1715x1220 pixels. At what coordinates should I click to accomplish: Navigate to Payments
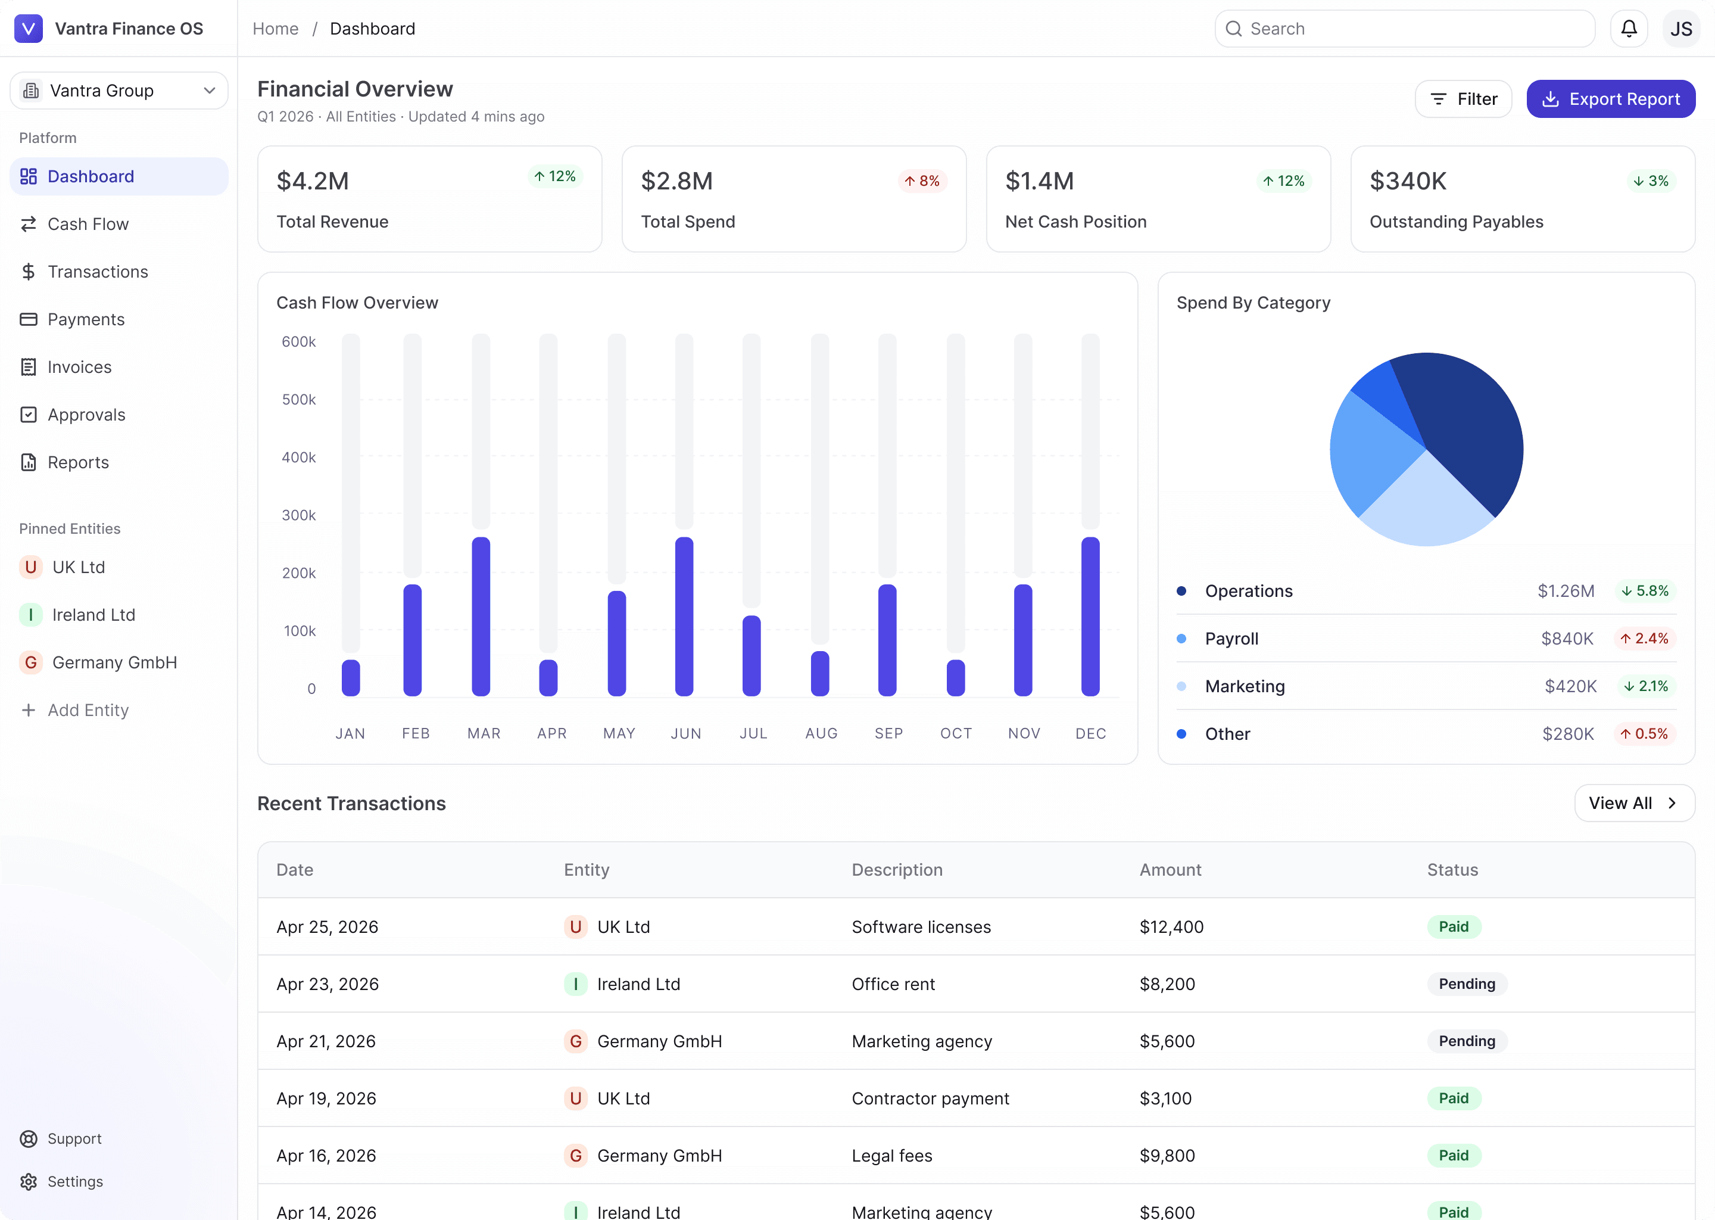[119, 319]
